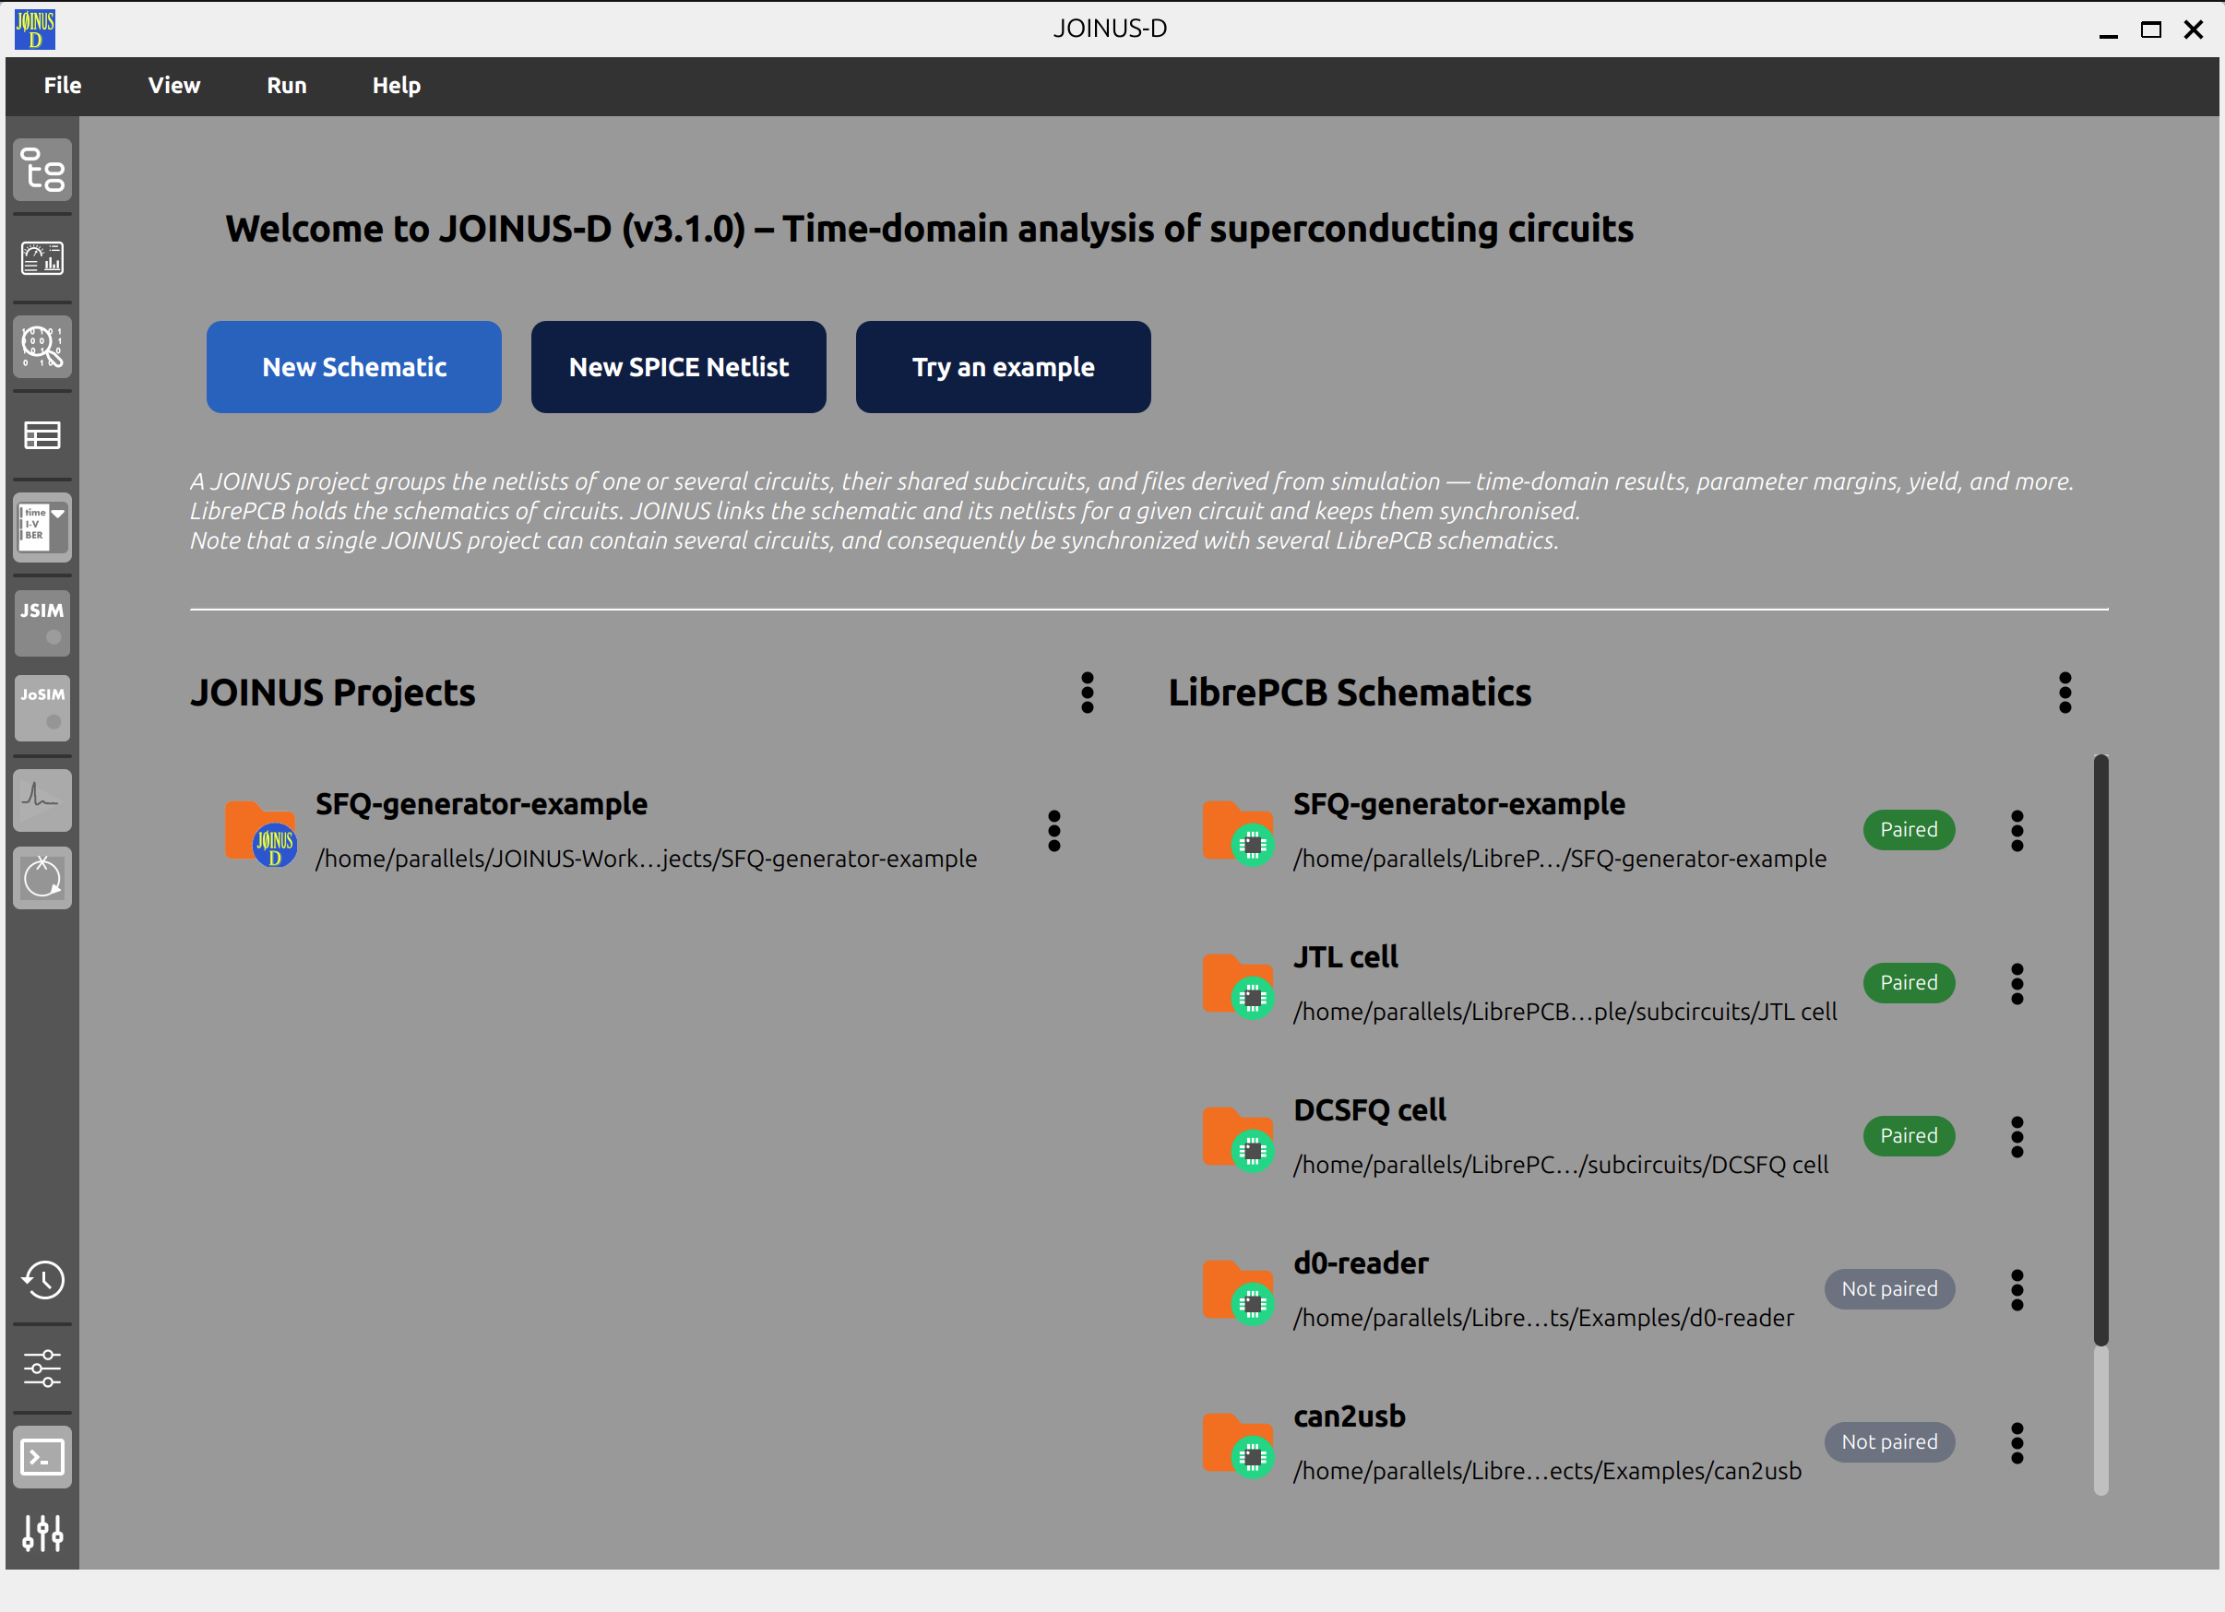
Task: Click the New SPICE Netlist button
Action: (679, 367)
